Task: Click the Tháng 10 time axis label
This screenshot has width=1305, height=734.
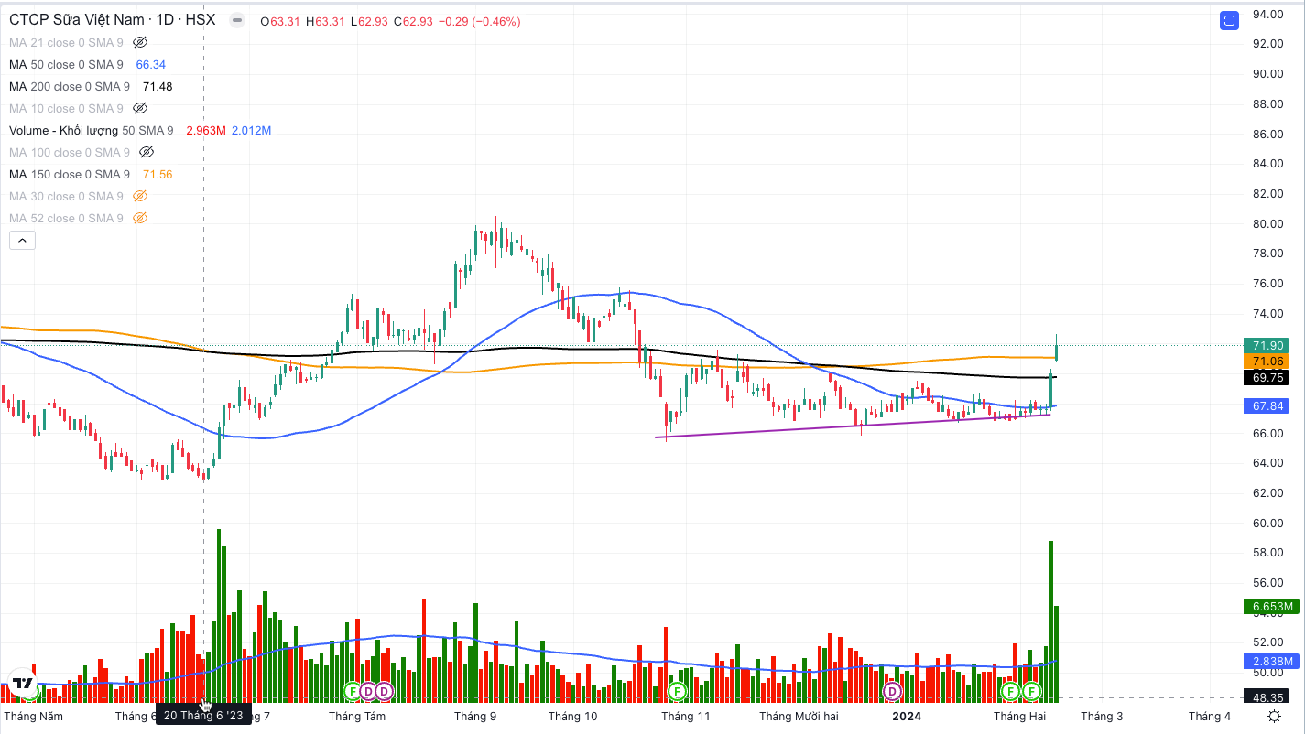Action: pyautogui.click(x=572, y=716)
